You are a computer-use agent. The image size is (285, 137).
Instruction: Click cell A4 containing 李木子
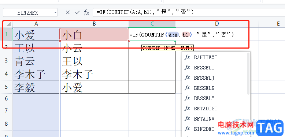[36, 74]
